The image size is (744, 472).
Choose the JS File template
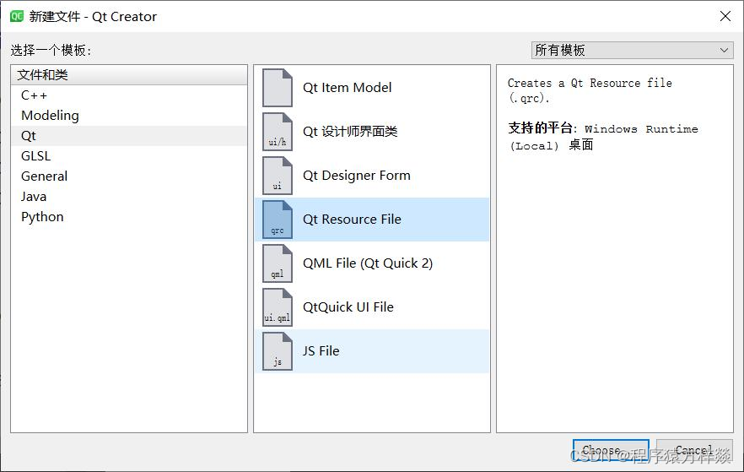point(372,351)
